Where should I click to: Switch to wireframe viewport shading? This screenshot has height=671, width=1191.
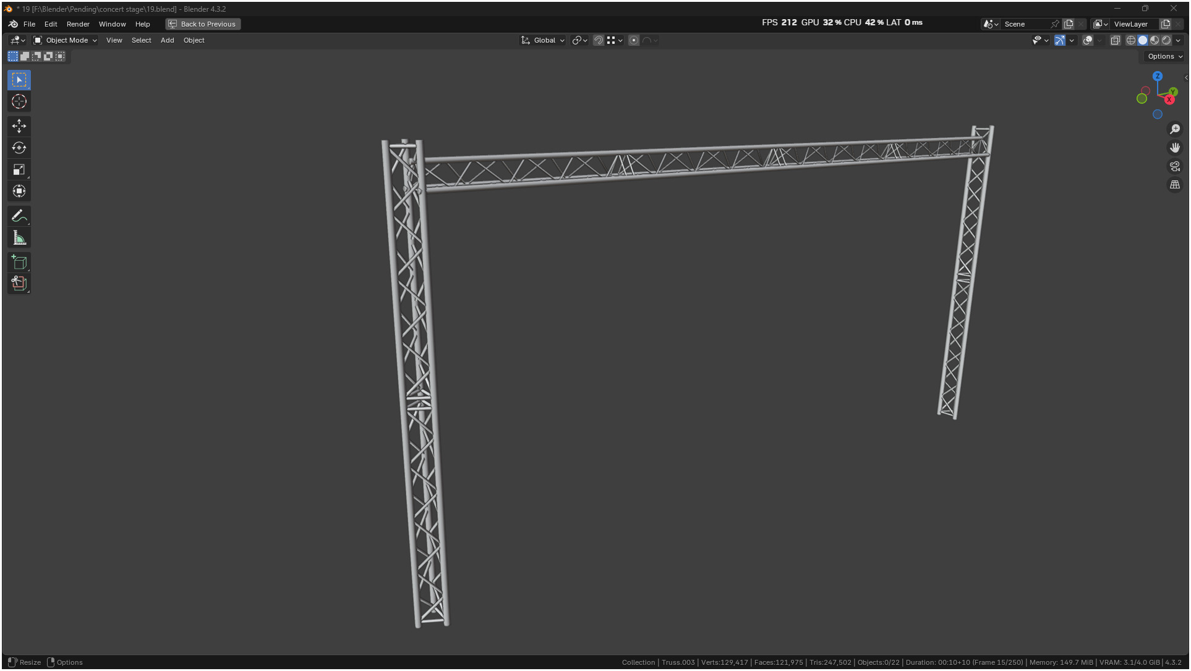click(1130, 40)
